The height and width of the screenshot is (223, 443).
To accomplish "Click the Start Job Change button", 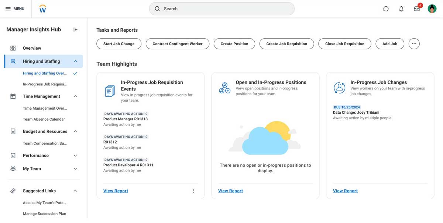I will point(119,44).
